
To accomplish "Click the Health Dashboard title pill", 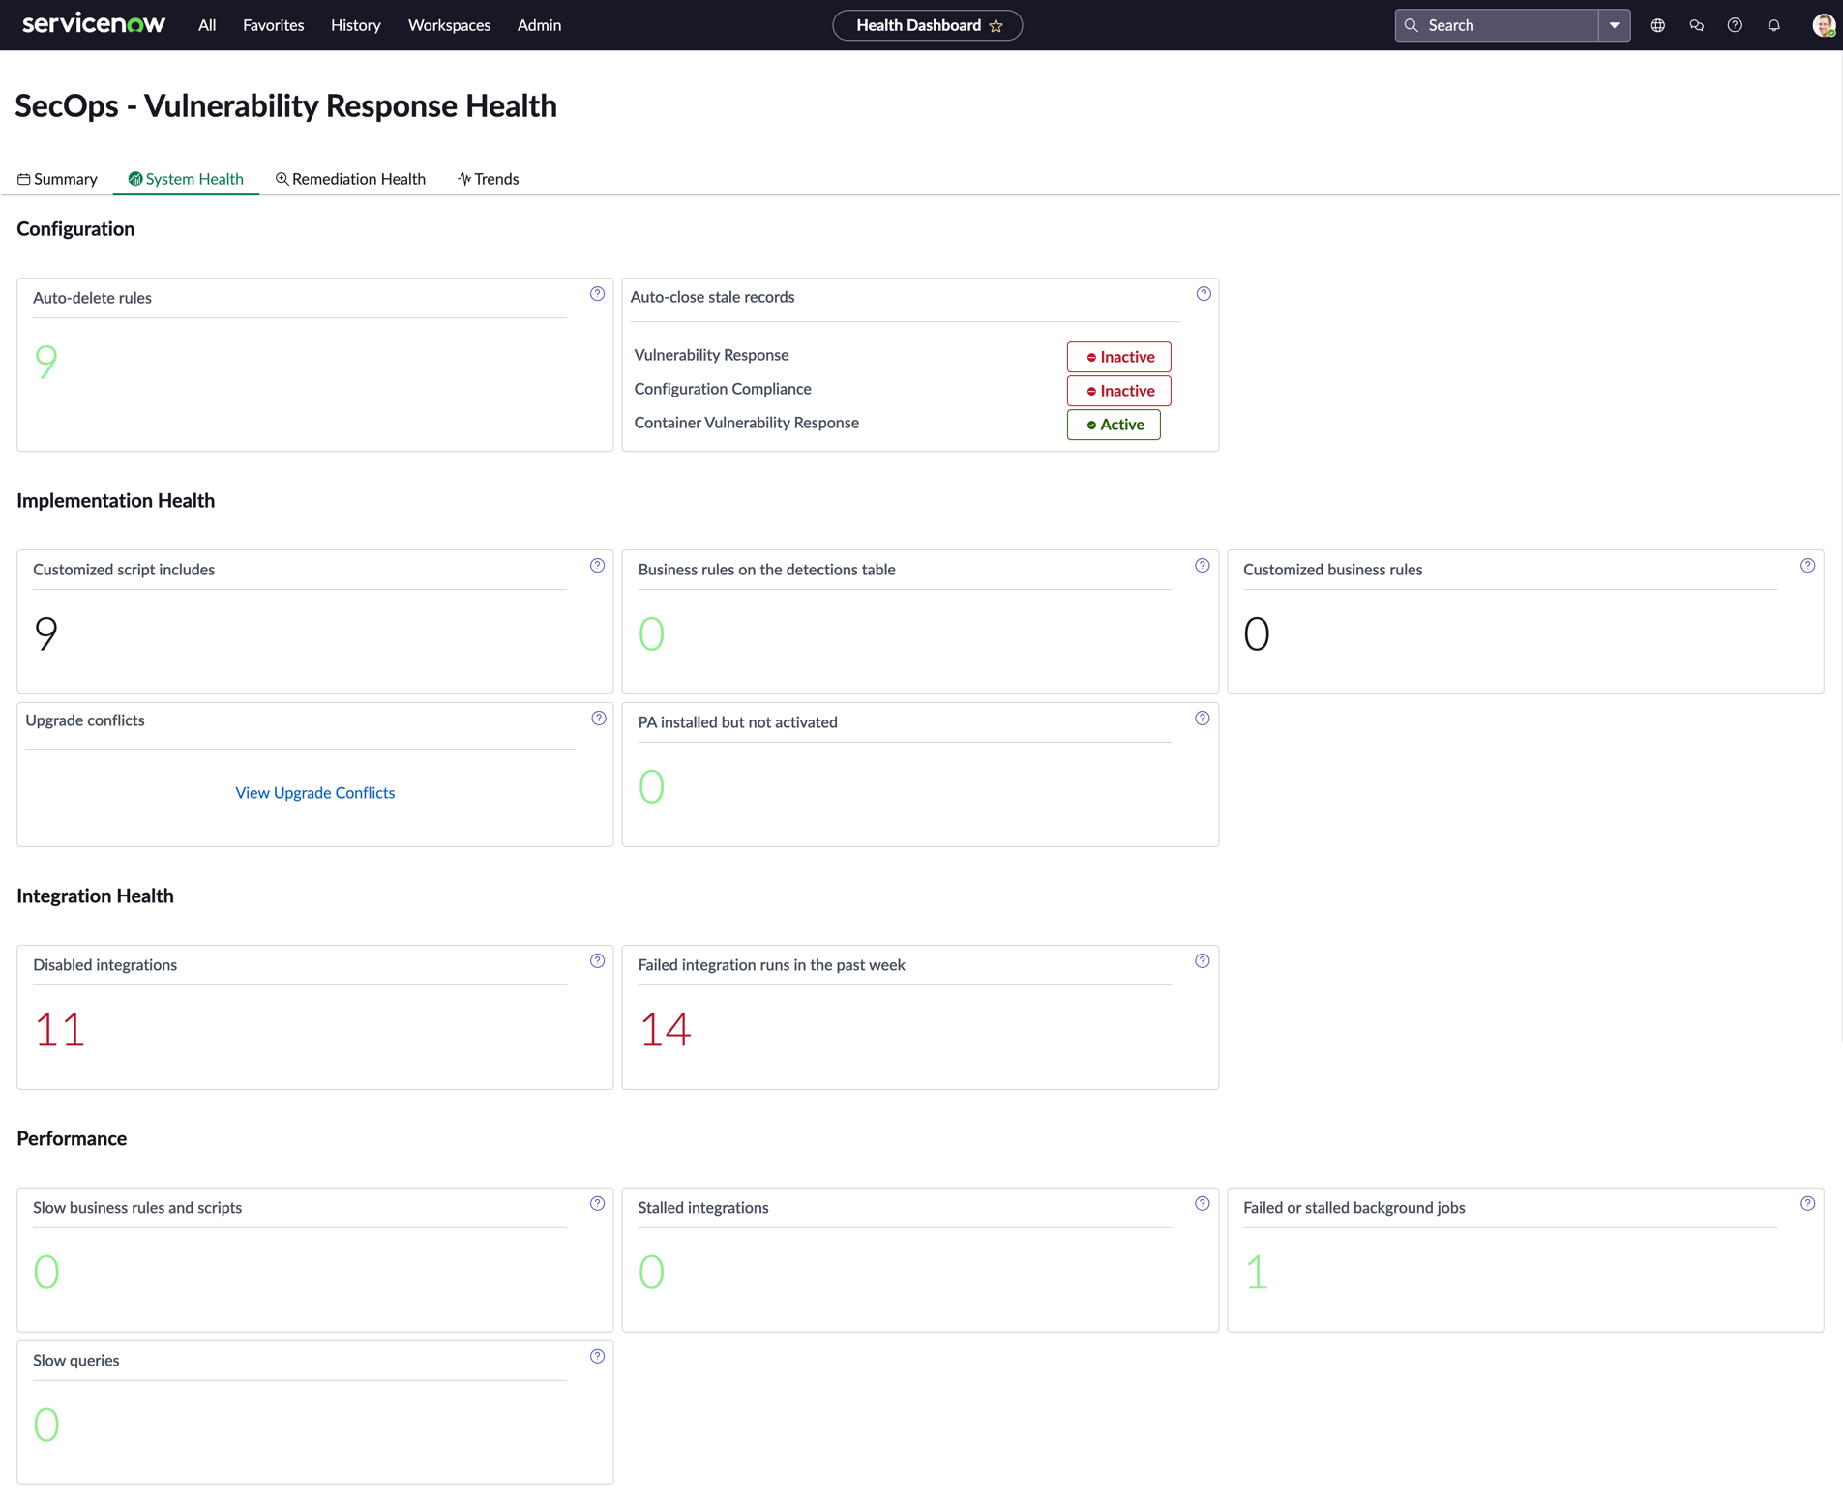I will (x=927, y=25).
